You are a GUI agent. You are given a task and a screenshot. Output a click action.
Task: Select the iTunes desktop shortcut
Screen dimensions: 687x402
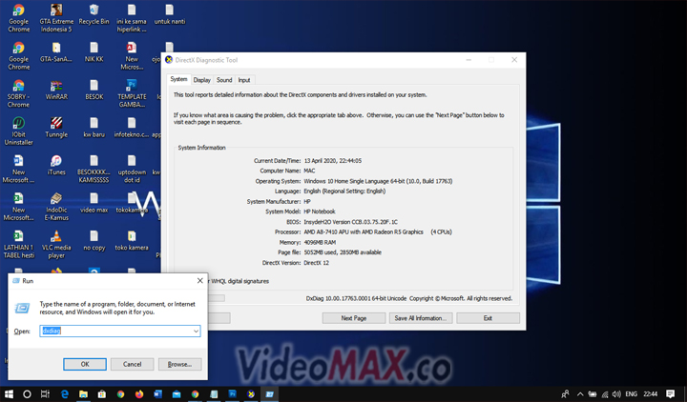pos(56,166)
